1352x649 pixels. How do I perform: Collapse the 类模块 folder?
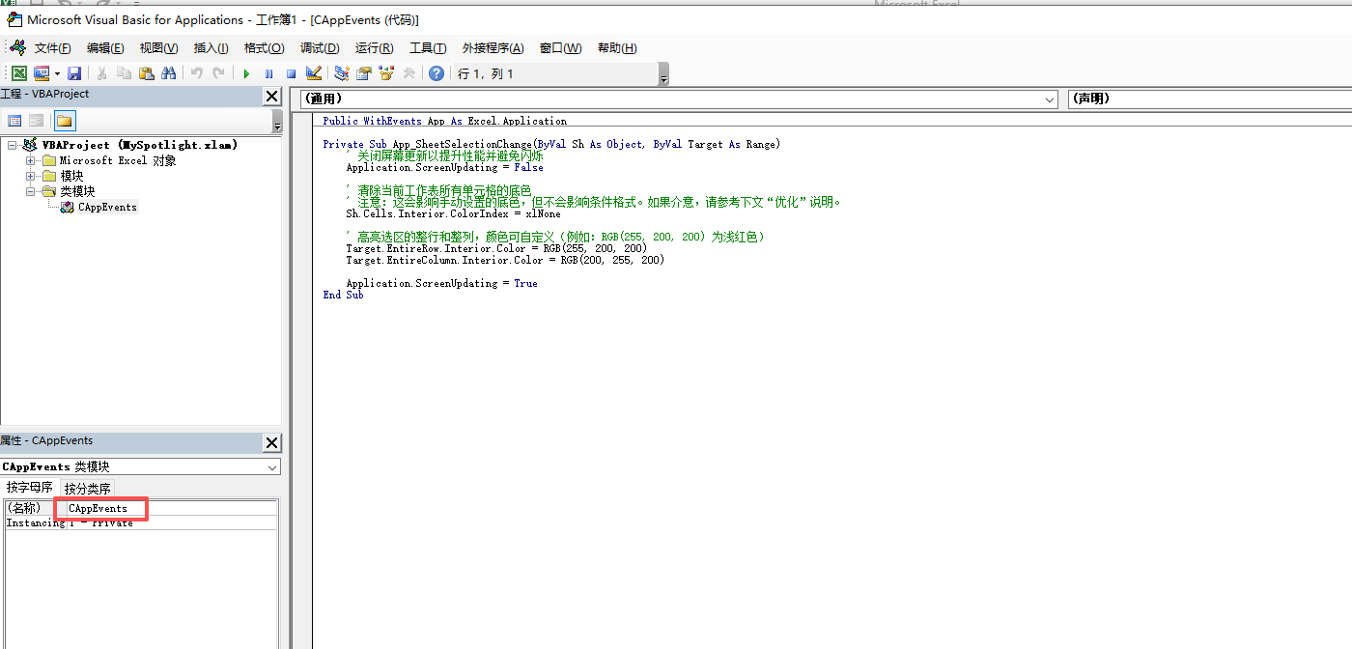[31, 191]
